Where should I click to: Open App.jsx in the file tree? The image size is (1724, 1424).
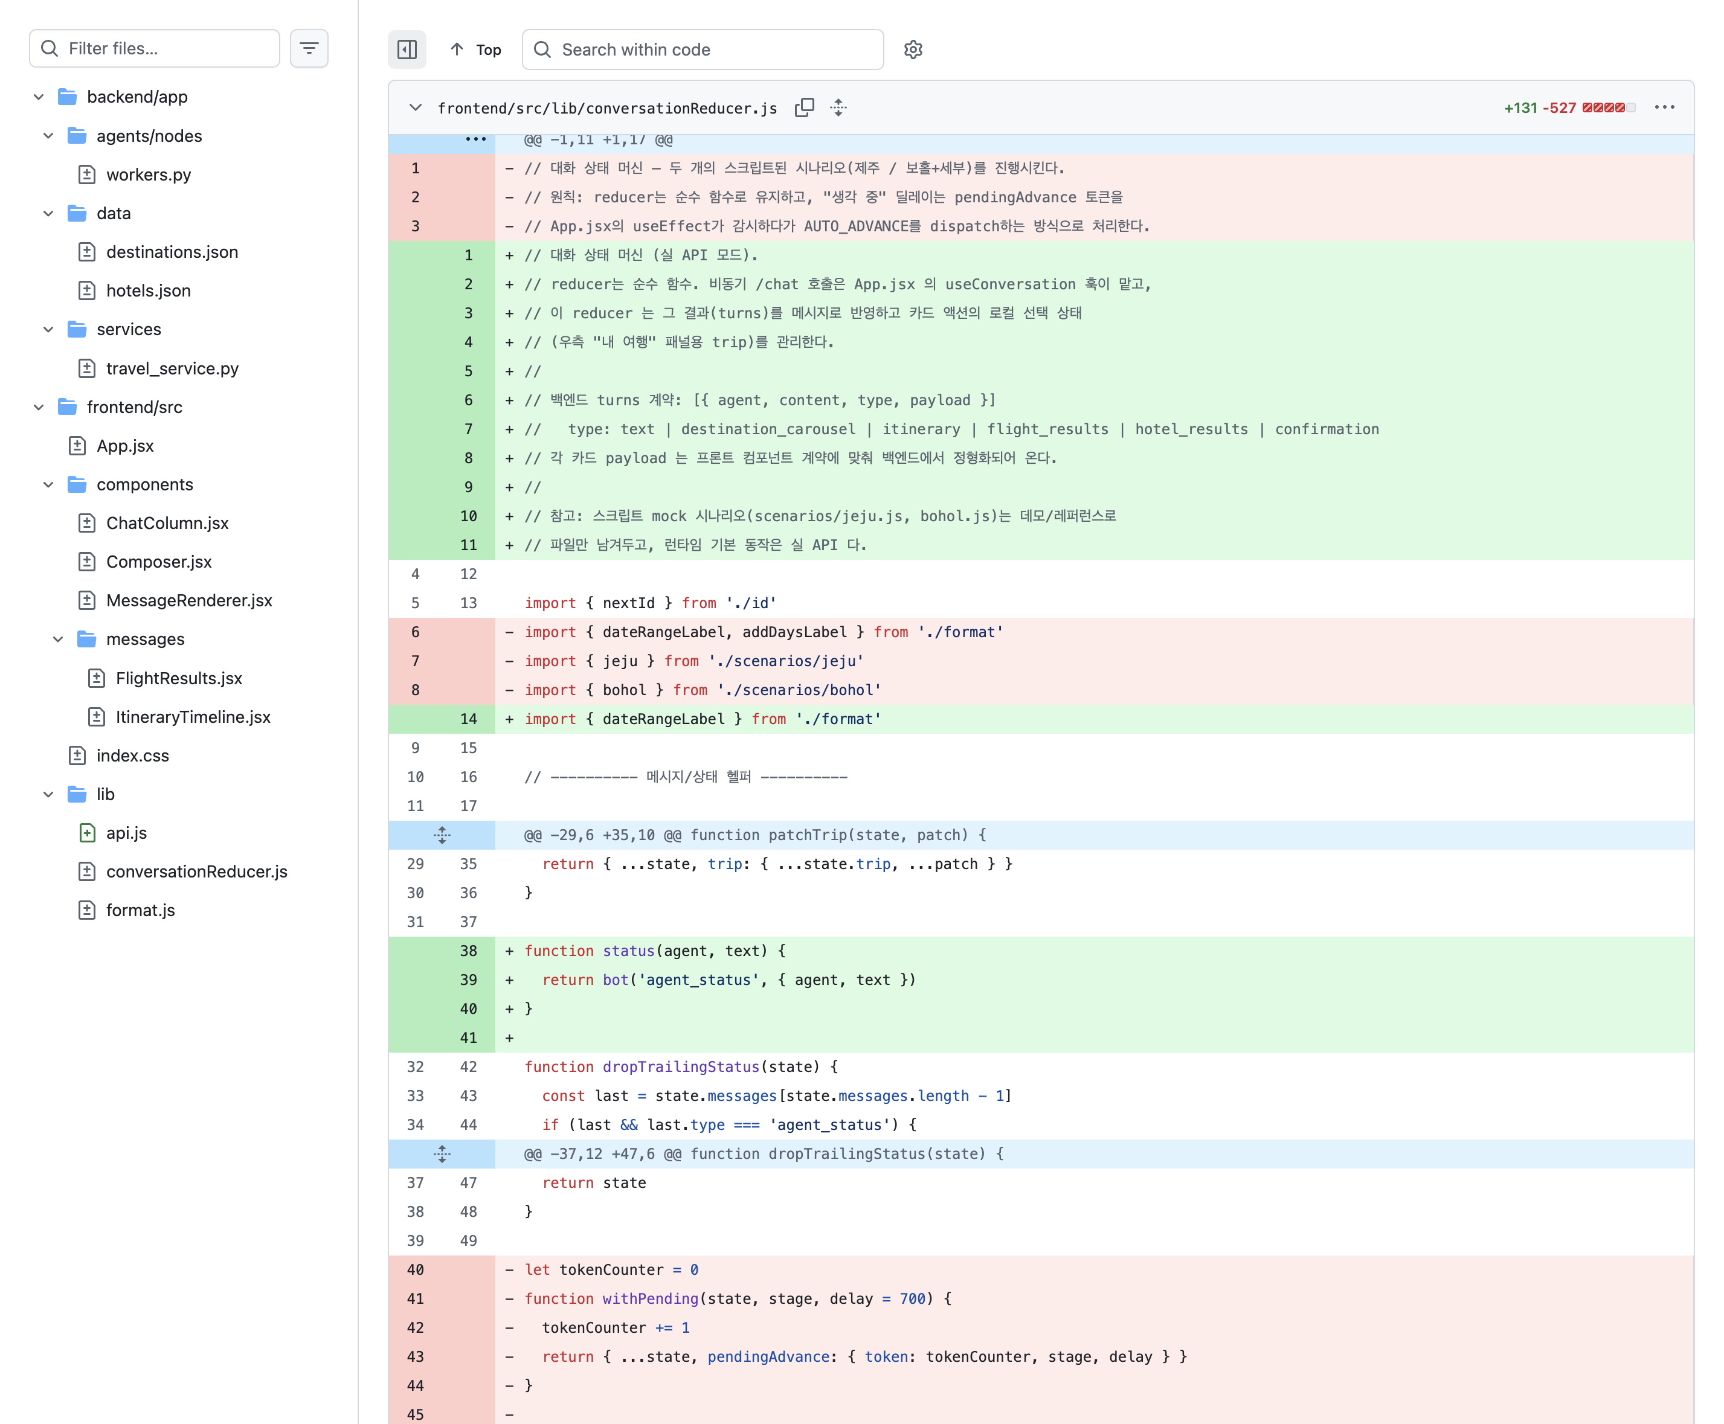pos(124,446)
